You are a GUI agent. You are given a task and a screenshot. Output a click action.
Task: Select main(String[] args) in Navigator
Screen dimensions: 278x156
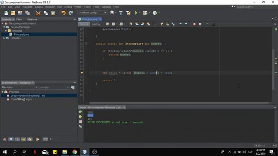(21, 99)
